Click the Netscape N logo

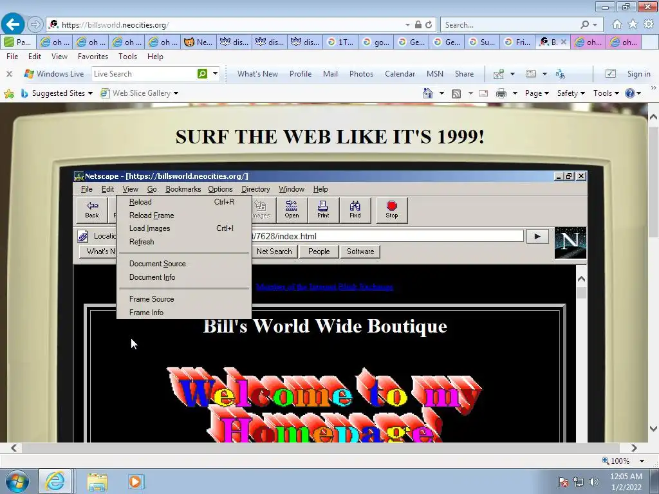[570, 242]
